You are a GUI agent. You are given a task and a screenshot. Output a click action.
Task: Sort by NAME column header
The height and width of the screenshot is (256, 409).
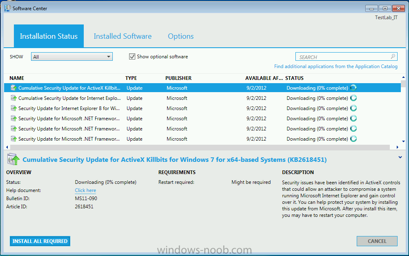click(17, 78)
